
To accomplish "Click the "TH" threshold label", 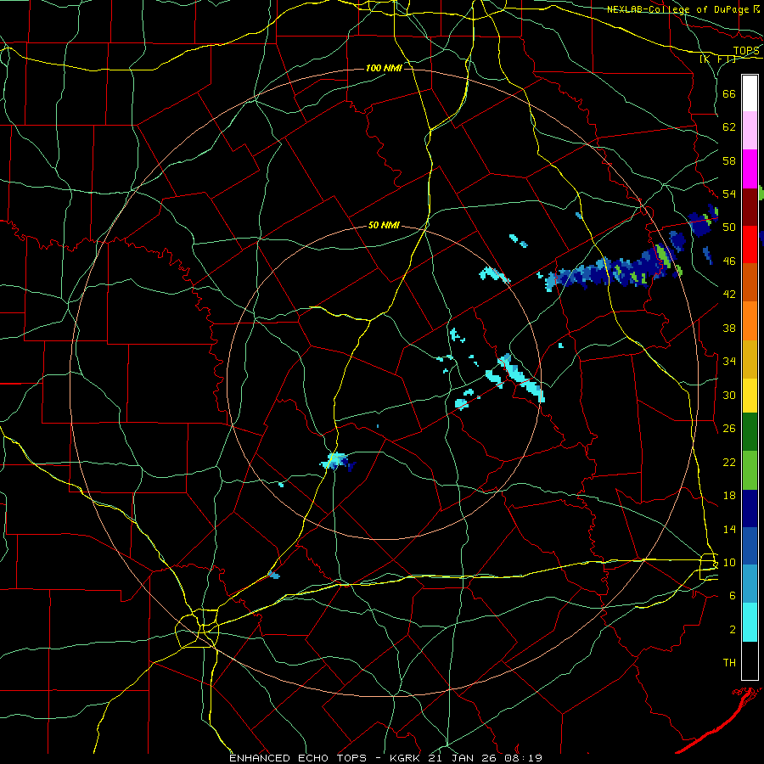I will (729, 663).
